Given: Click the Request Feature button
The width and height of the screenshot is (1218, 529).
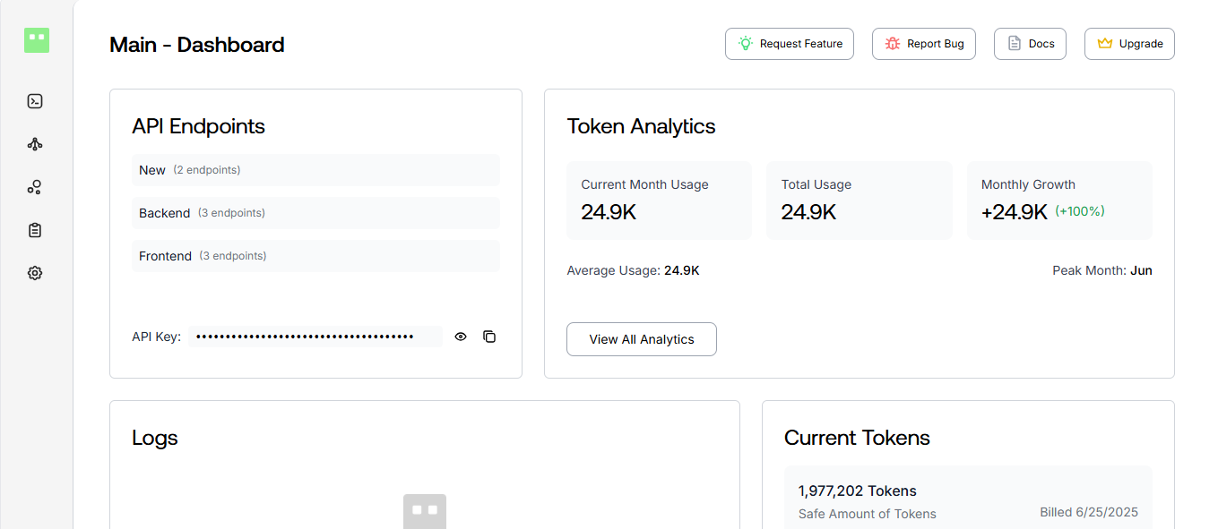Looking at the screenshot, I should [x=790, y=44].
